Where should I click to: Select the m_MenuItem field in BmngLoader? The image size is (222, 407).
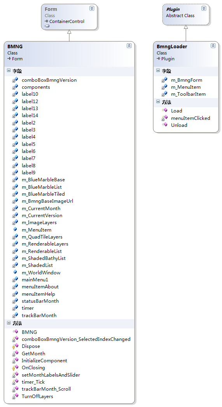pos(186,87)
